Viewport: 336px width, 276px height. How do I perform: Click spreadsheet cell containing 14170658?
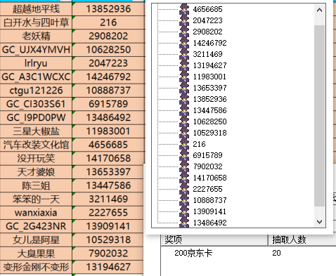click(108, 158)
